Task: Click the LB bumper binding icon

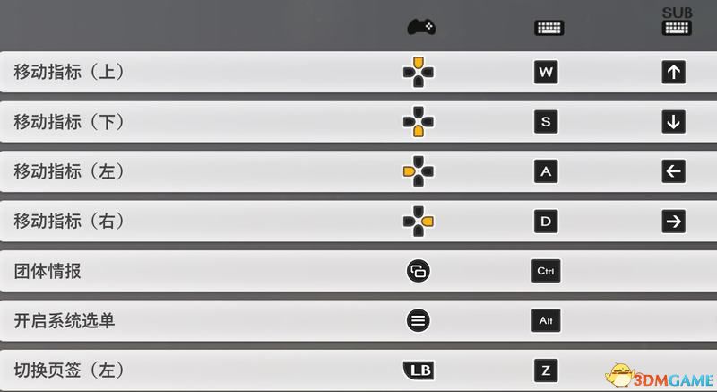Action: (x=419, y=370)
